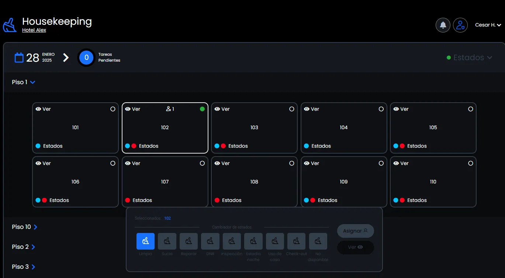The width and height of the screenshot is (505, 278).
Task: Set room state to Estadía noche
Action: (253, 241)
